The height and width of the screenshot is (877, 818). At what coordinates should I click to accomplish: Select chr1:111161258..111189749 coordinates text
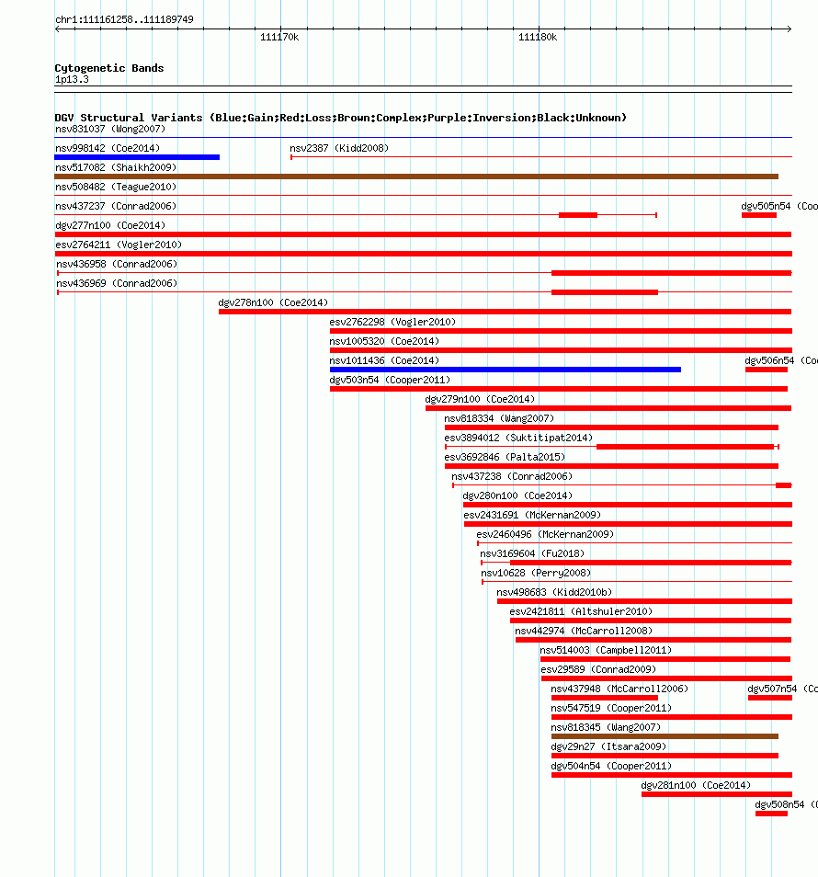pos(124,19)
